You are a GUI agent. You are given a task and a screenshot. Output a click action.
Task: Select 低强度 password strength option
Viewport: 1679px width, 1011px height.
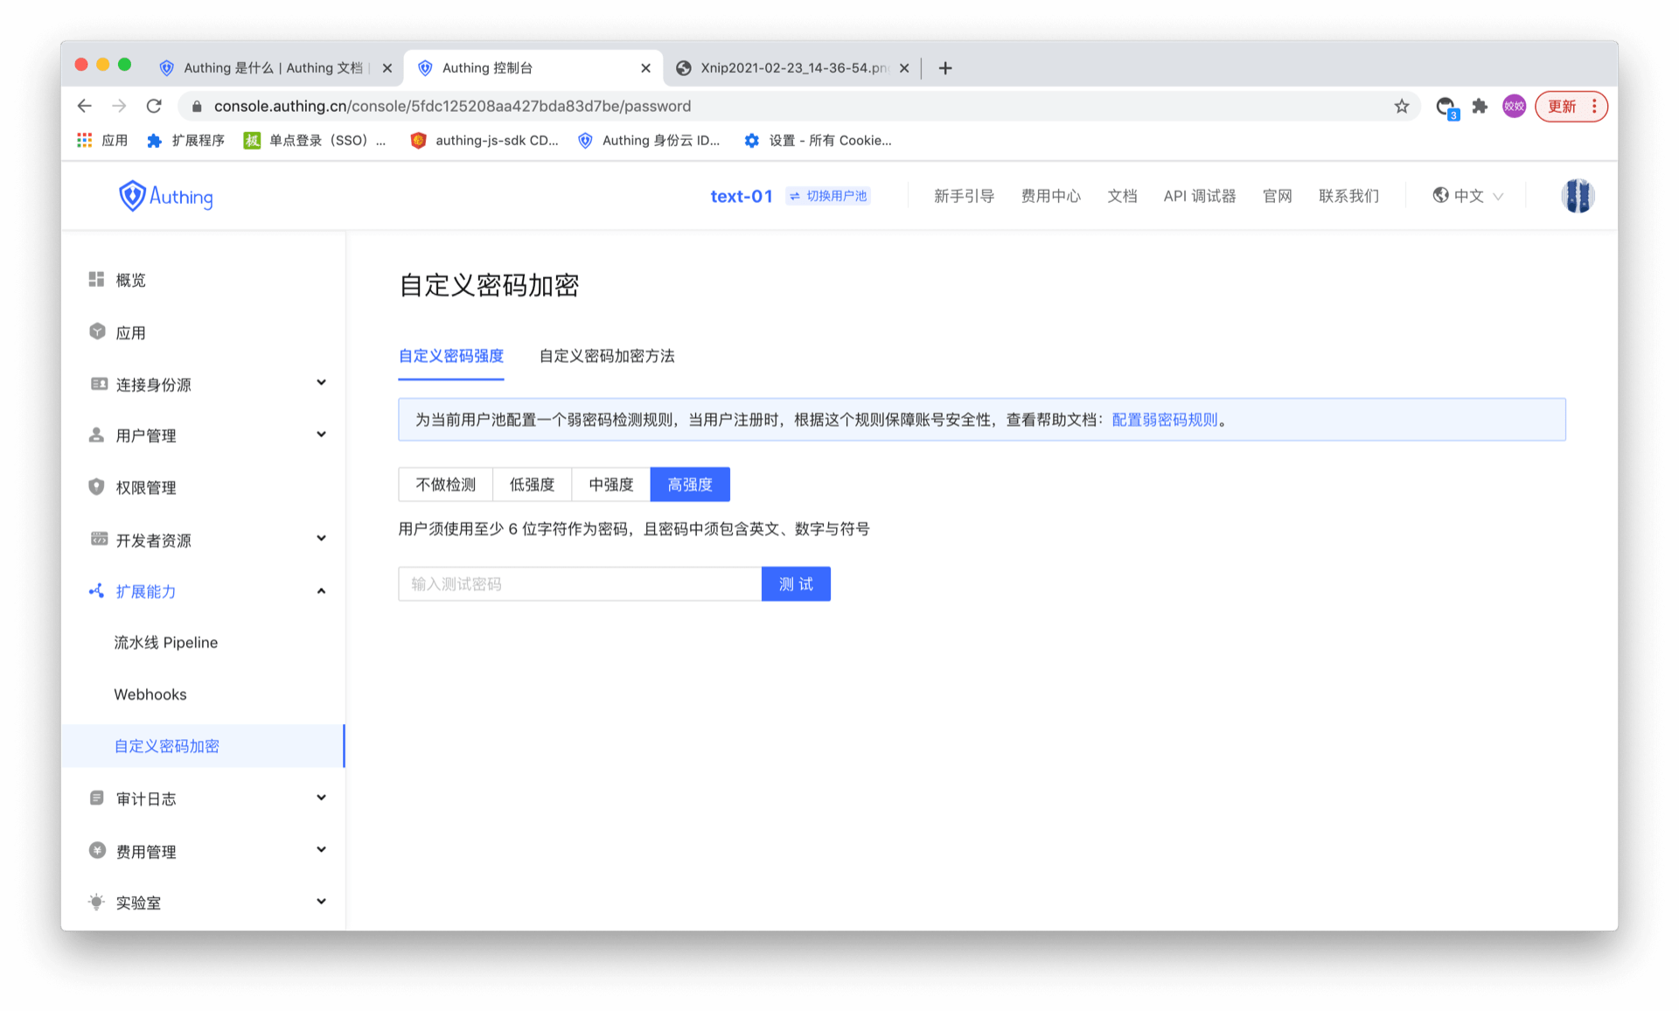pos(532,485)
